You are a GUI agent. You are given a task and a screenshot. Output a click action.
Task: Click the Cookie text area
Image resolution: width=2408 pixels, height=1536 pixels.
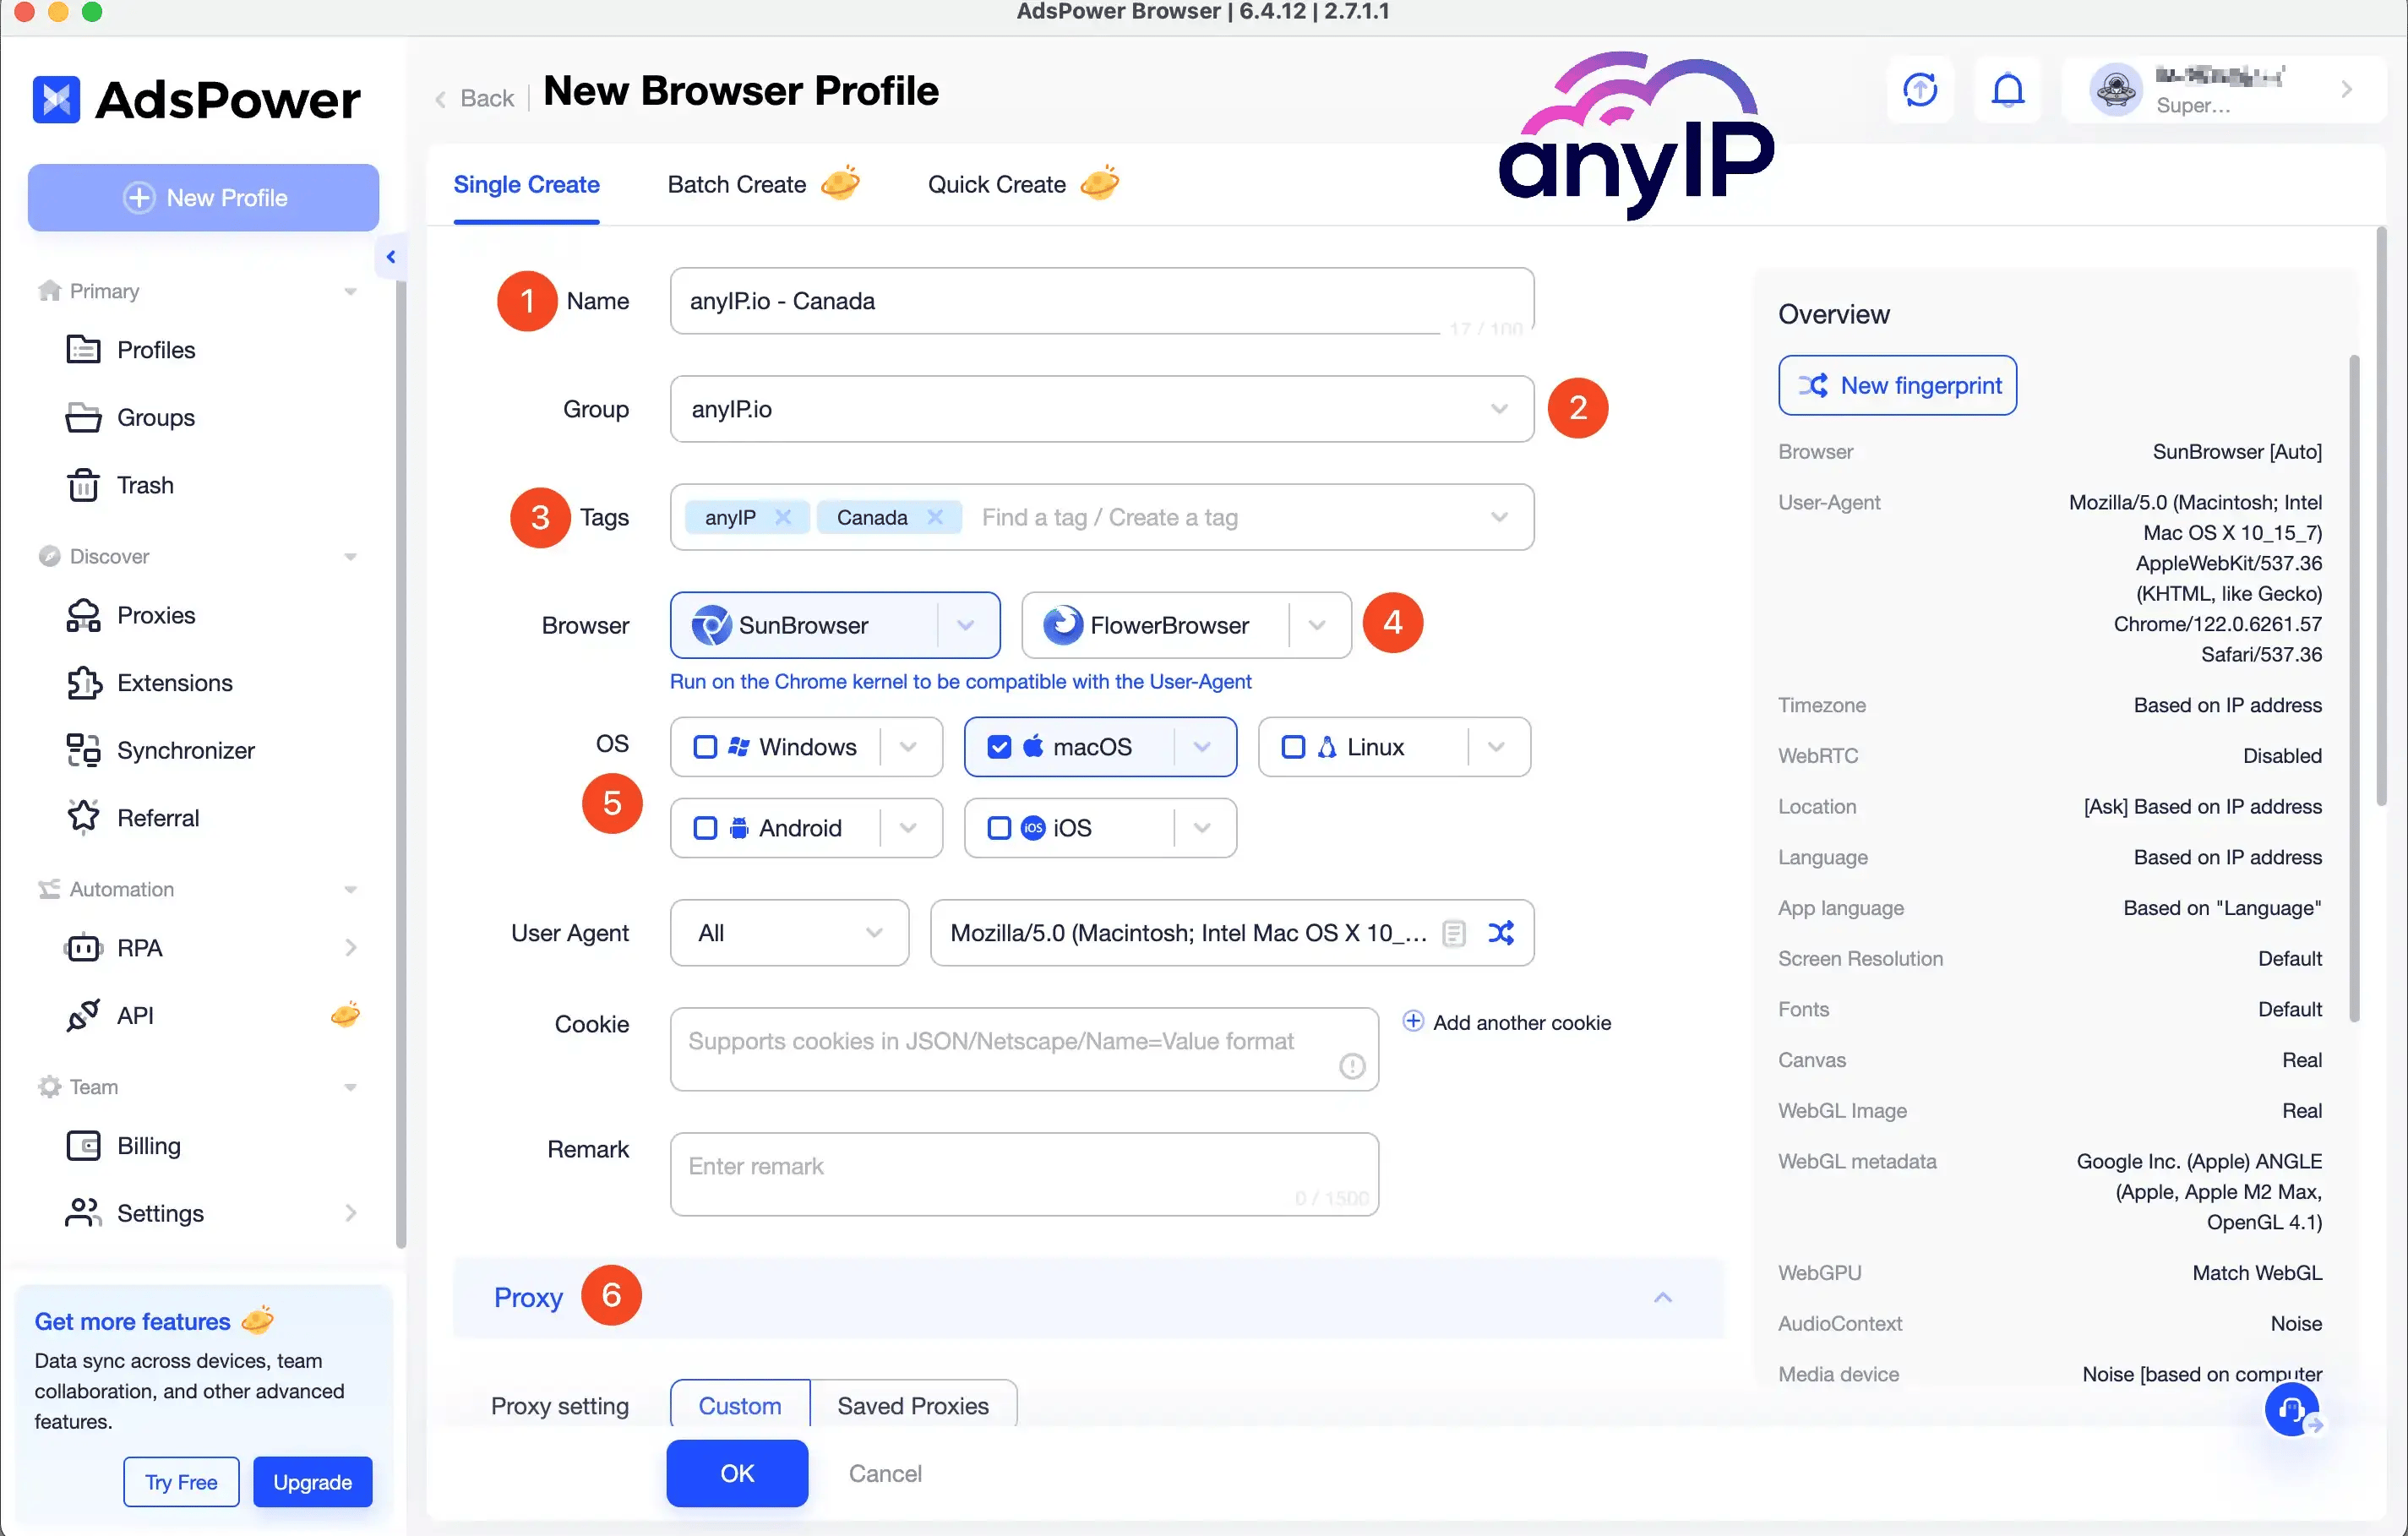click(x=1024, y=1049)
